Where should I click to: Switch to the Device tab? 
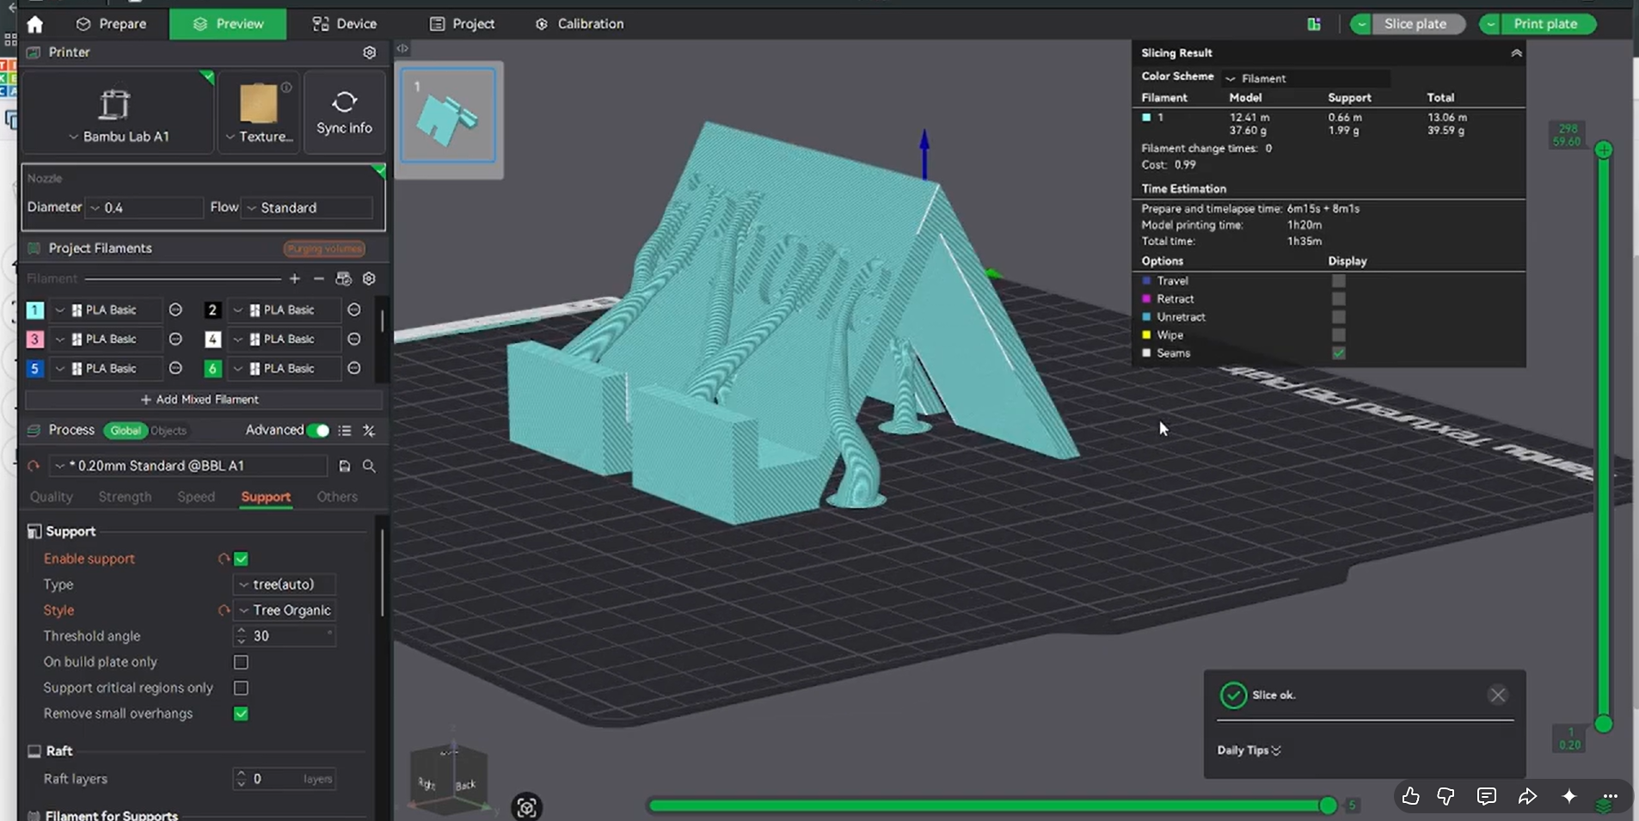click(344, 24)
